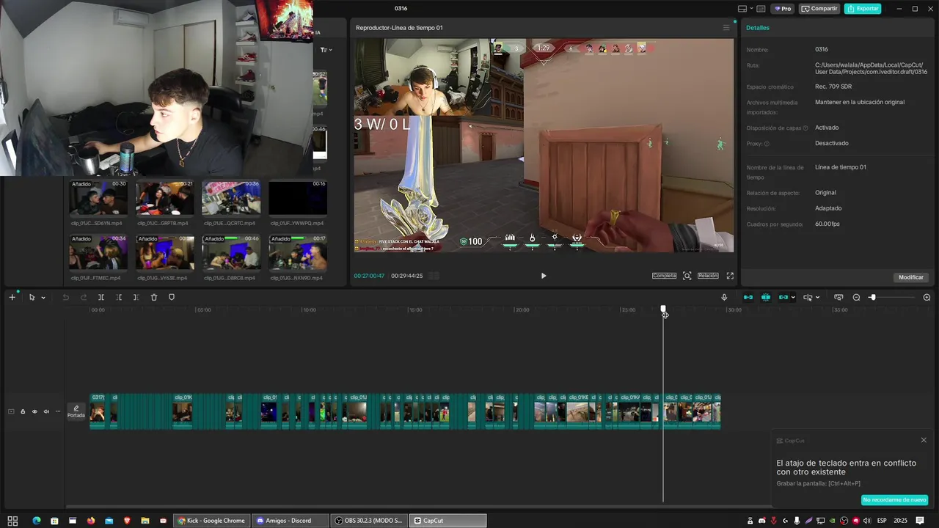This screenshot has width=939, height=528.
Task: Open timeline track display options icon
Action: tap(838, 297)
